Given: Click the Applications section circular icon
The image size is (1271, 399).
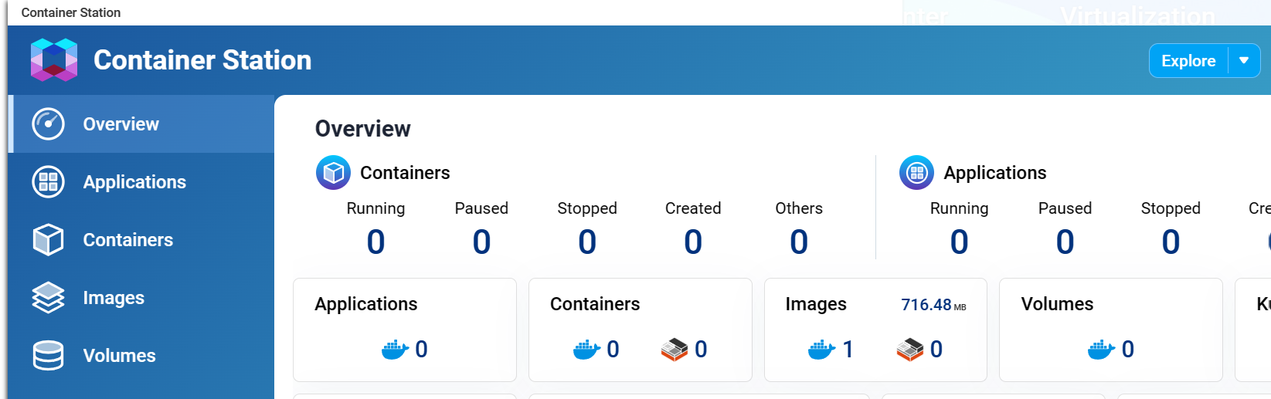Looking at the screenshot, I should point(916,173).
